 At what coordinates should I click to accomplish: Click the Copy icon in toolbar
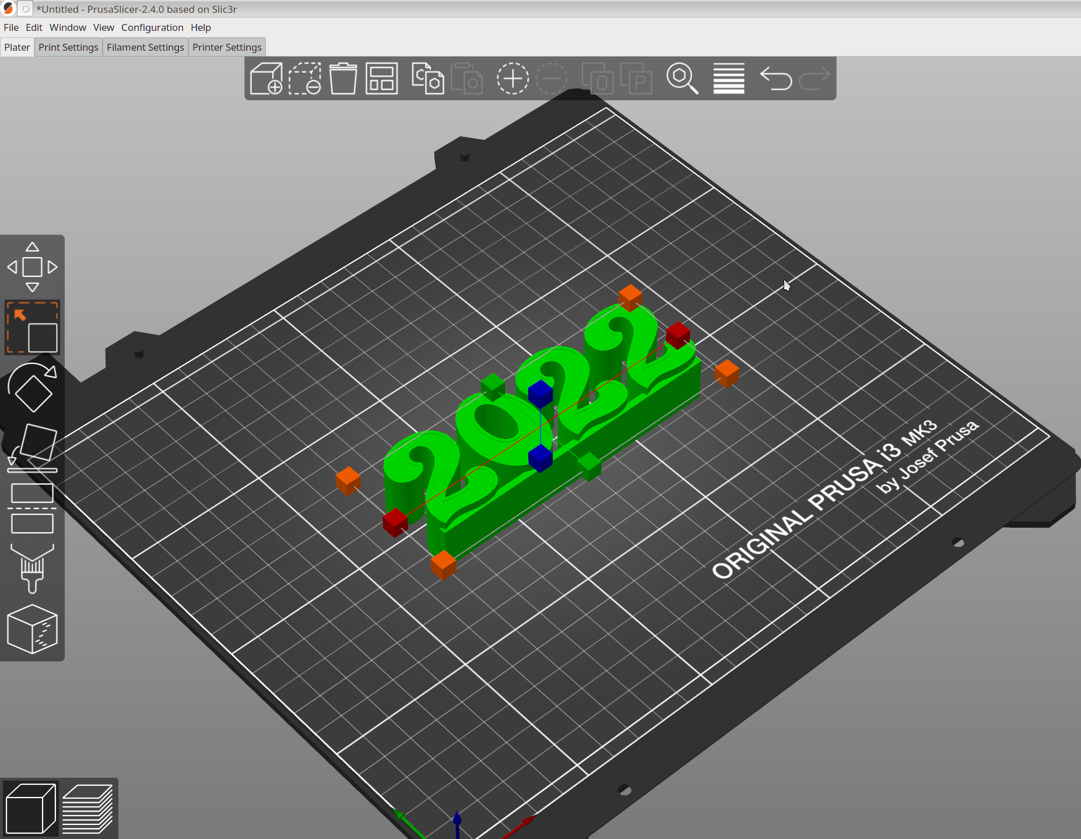pos(428,79)
